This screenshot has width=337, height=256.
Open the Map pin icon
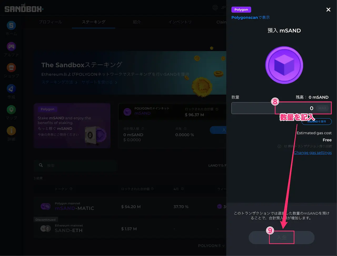(11, 110)
